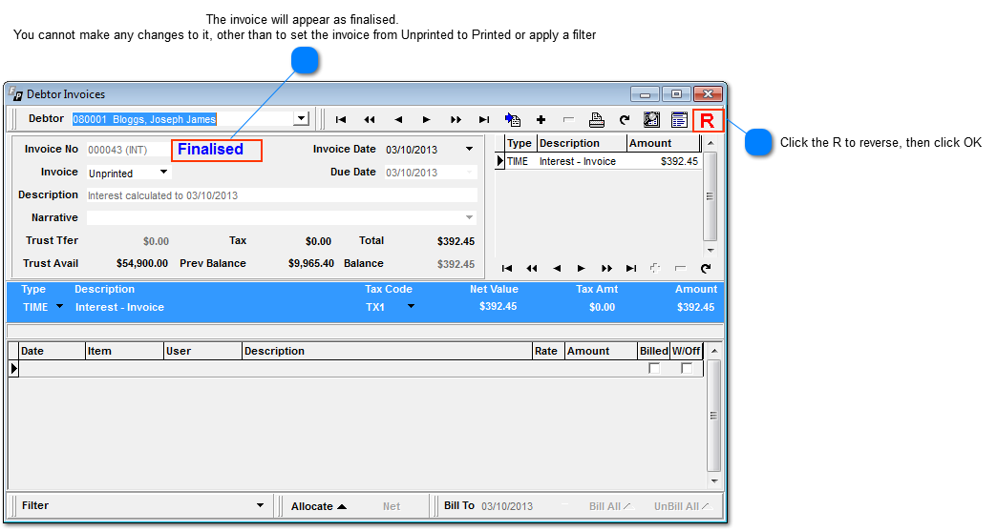Open the blue-lined list view toolbar icon
The height and width of the screenshot is (531, 997).
(x=679, y=120)
